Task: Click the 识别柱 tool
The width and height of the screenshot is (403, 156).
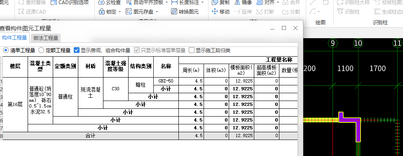Action: coord(349,12)
